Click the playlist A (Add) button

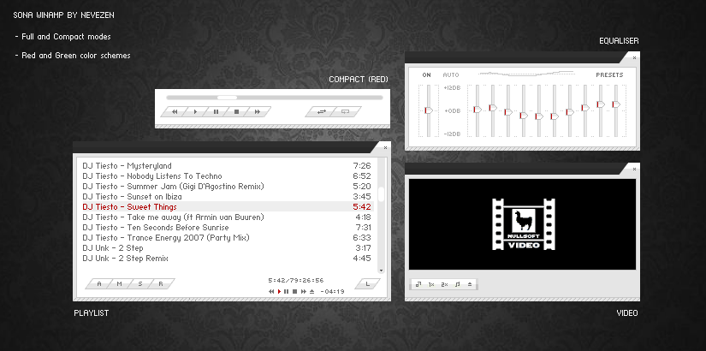click(99, 284)
